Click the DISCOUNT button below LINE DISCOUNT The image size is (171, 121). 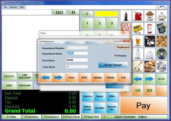click(25, 85)
